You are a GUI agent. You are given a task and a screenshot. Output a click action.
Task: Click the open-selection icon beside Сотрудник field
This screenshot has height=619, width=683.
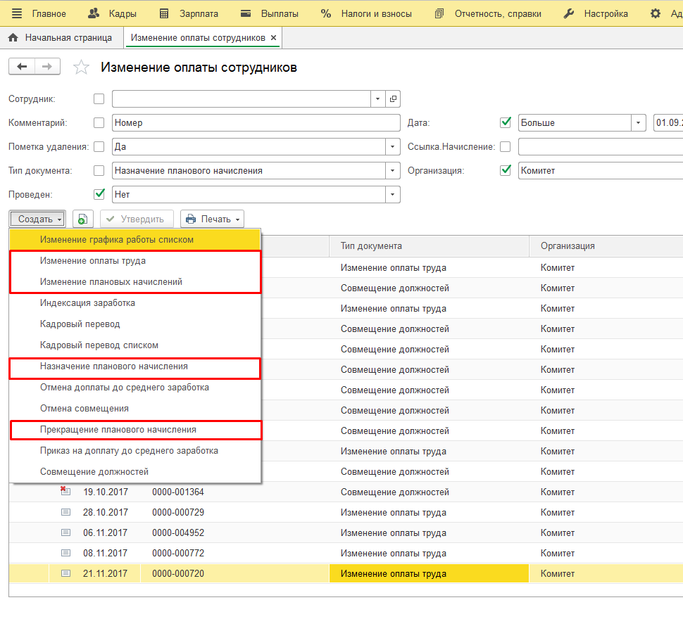(393, 99)
